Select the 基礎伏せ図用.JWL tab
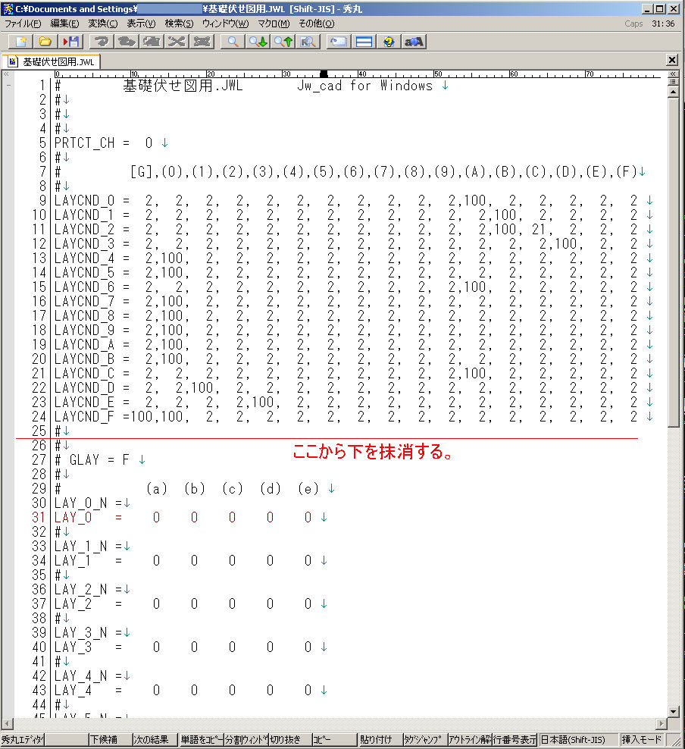The image size is (685, 749). pos(52,61)
